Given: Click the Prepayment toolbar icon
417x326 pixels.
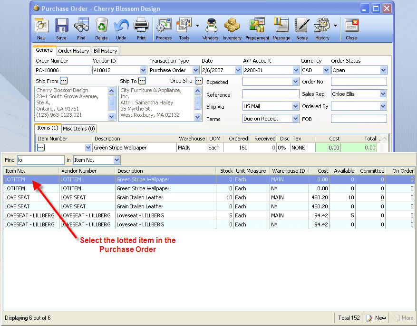Looking at the screenshot, I should 257,28.
